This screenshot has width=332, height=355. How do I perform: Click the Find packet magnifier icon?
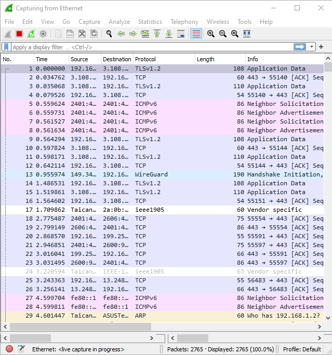(x=109, y=34)
